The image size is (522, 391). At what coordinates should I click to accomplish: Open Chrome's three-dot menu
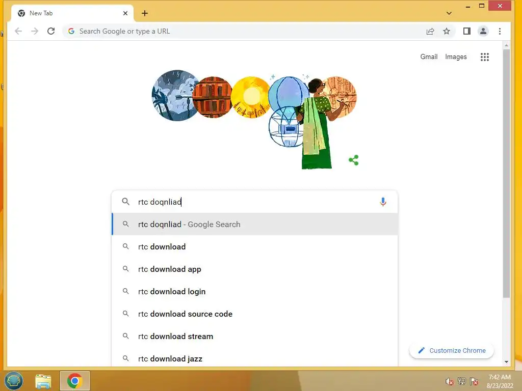500,31
